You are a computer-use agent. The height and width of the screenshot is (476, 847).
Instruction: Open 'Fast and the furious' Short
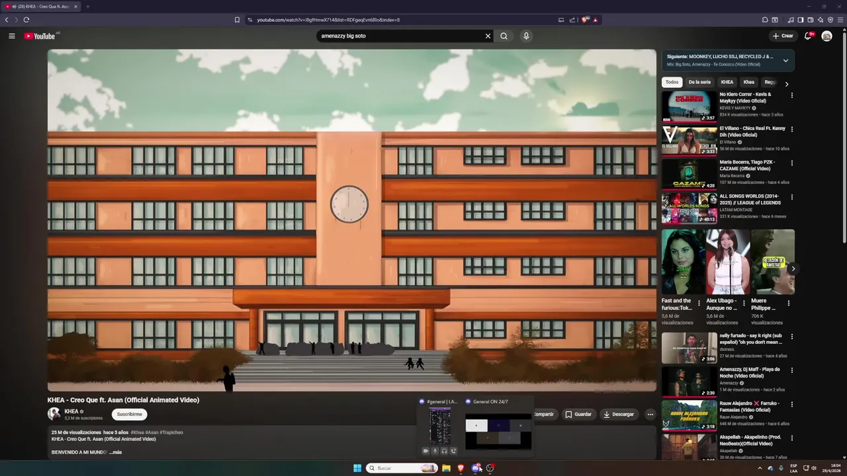tap(682, 262)
